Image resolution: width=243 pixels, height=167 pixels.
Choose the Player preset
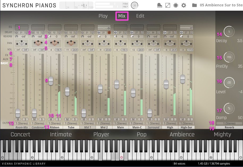pos(101,135)
